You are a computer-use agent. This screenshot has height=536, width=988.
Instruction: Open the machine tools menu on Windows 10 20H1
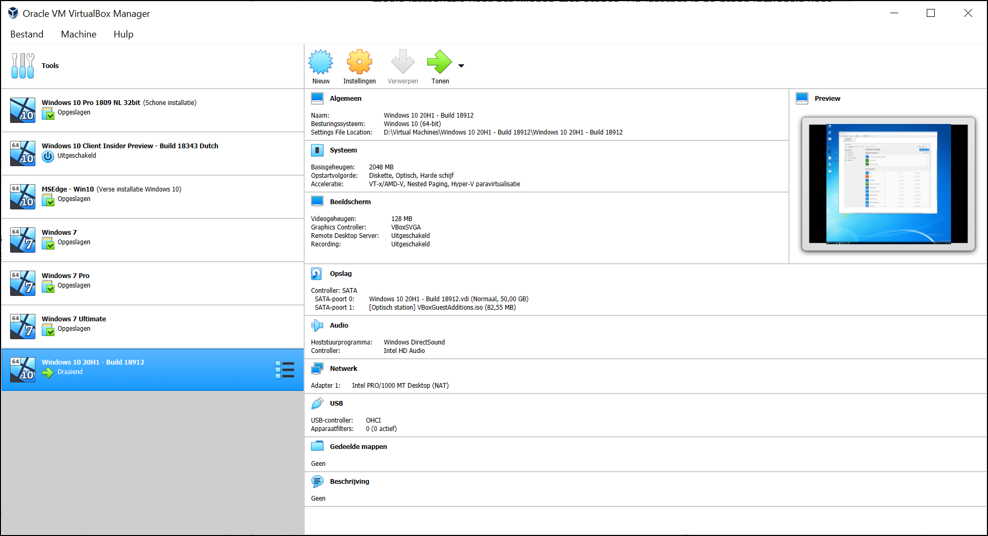(x=285, y=370)
